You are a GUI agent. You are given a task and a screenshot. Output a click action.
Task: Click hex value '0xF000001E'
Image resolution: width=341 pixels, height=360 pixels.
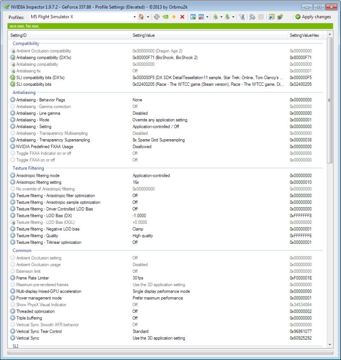[x=301, y=278]
